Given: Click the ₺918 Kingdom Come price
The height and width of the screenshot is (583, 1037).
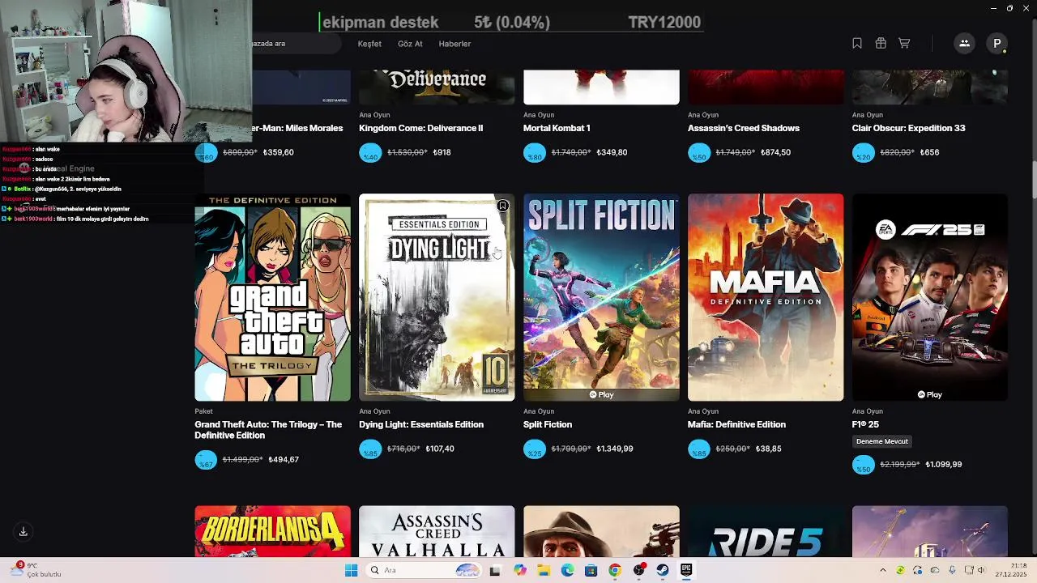Looking at the screenshot, I should [442, 152].
